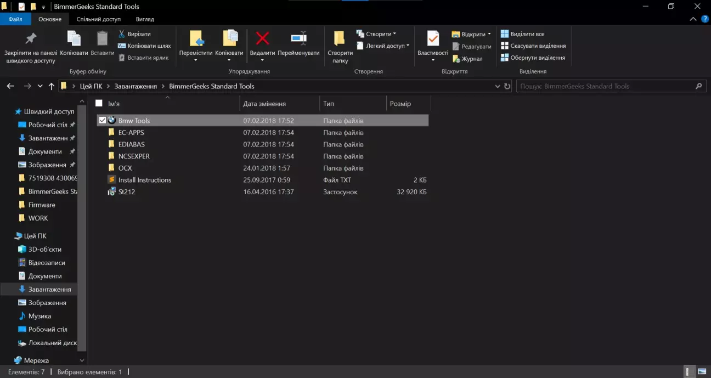Collapse the ribbon with the chevron
This screenshot has width=711, height=378.
click(693, 19)
